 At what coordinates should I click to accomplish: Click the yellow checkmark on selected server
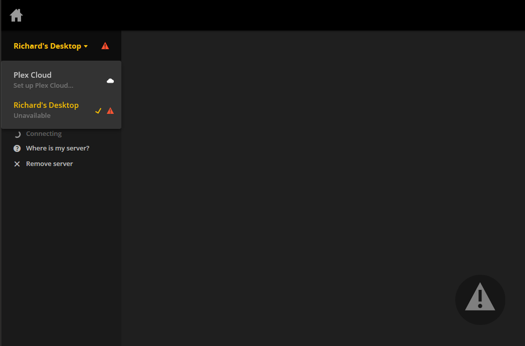[98, 111]
